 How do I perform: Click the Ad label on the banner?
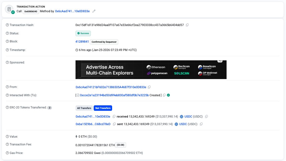coord(220,61)
